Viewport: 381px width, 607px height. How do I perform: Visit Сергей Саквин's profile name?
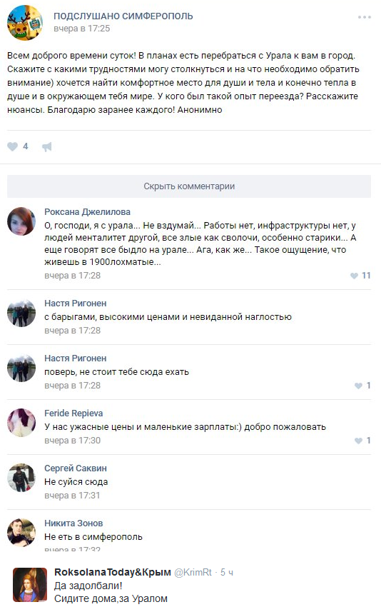coord(76,468)
